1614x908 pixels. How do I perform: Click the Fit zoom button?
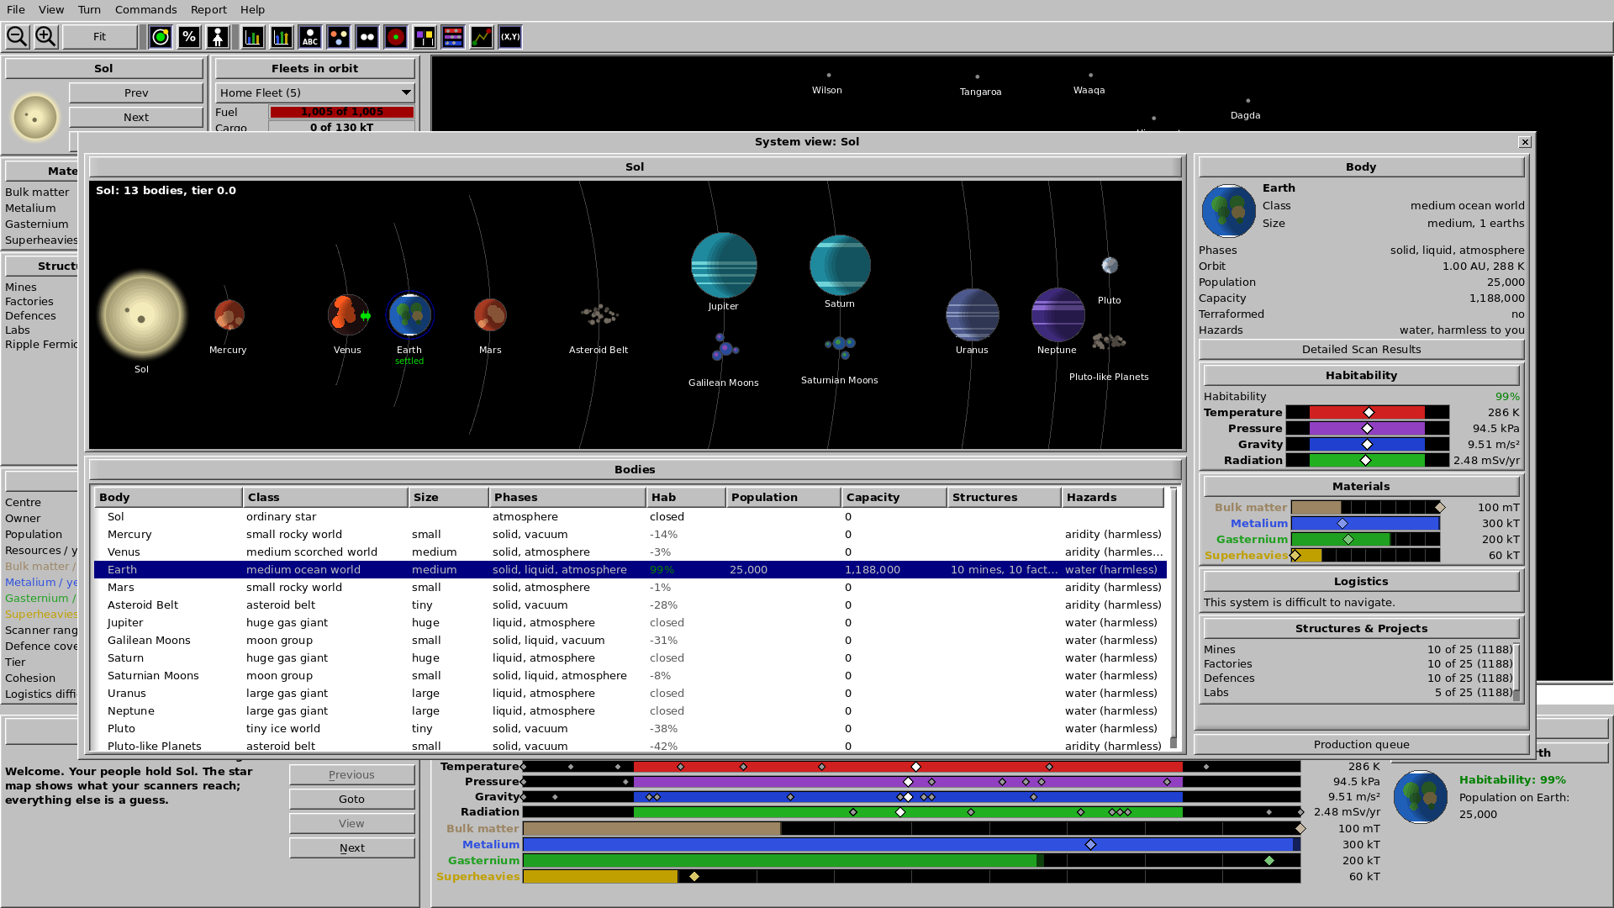click(x=100, y=37)
